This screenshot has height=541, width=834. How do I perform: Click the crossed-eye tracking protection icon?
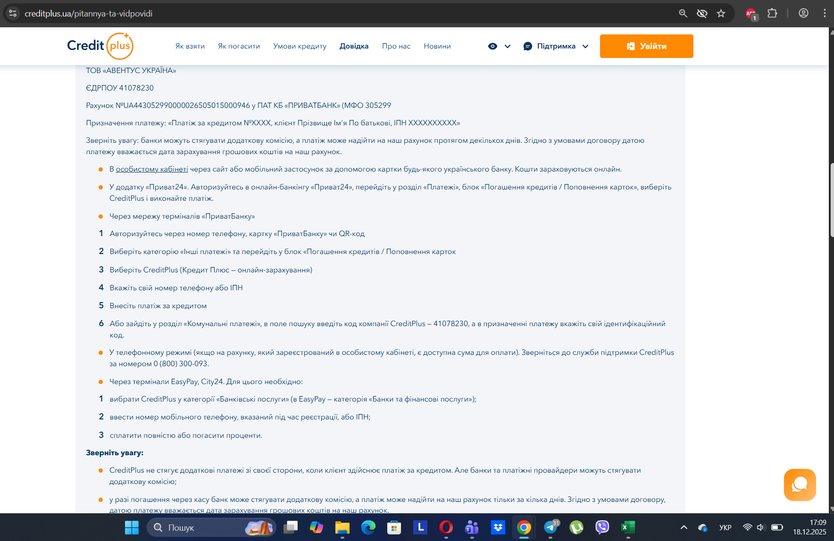[x=702, y=14]
